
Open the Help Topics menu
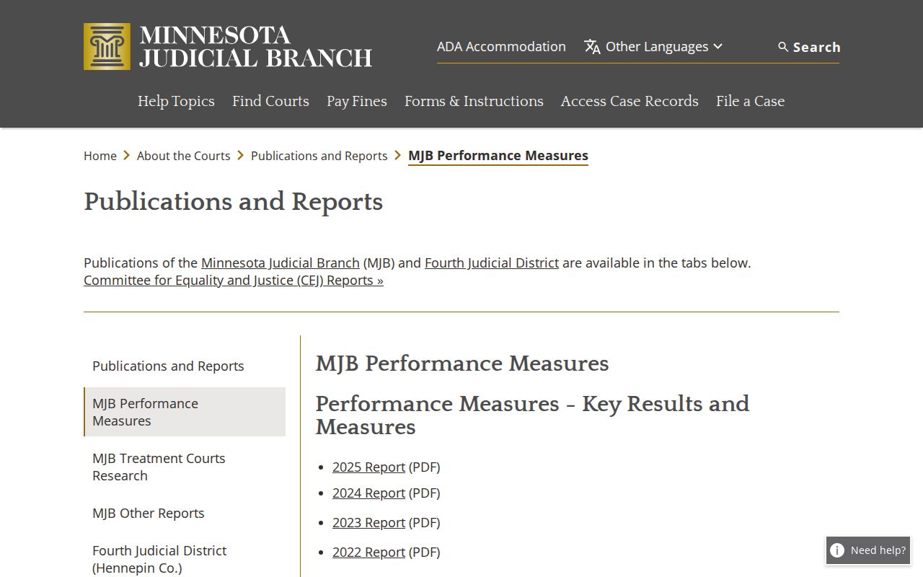176,101
